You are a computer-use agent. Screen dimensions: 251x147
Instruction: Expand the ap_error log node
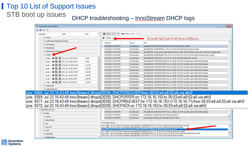coord(44,127)
